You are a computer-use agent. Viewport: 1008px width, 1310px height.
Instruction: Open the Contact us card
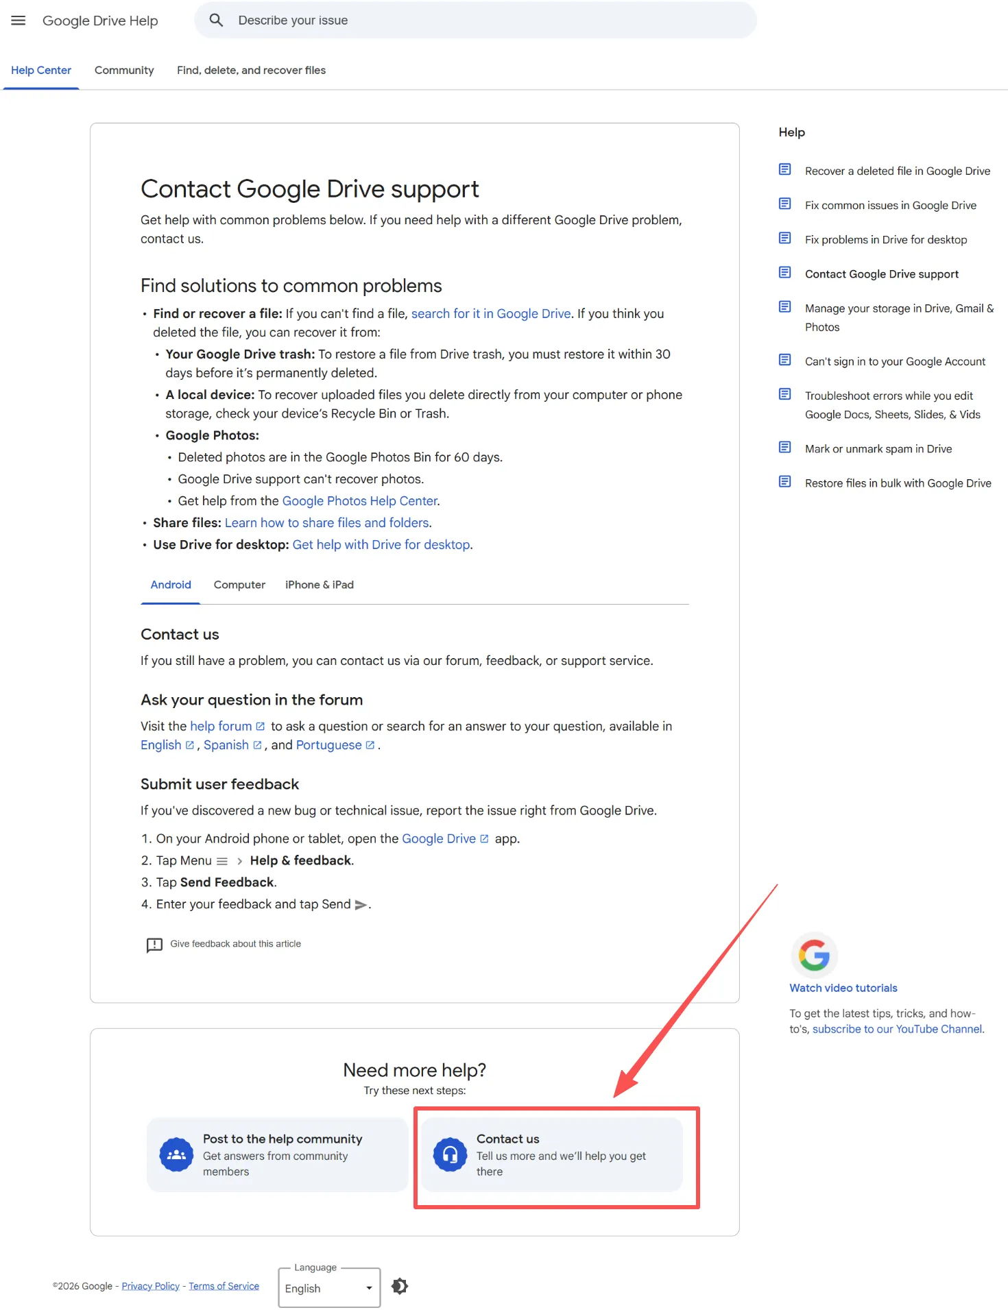point(552,1155)
